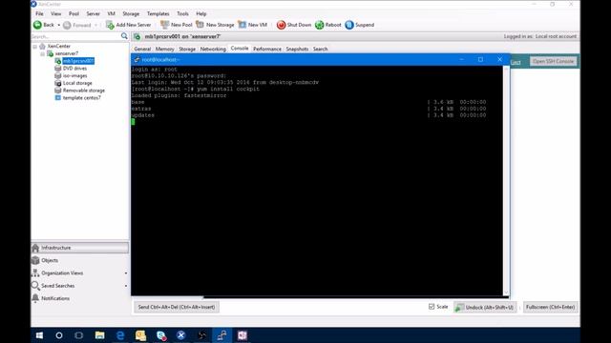The image size is (611, 343).
Task: Open the Templates menu
Action: (x=158, y=13)
